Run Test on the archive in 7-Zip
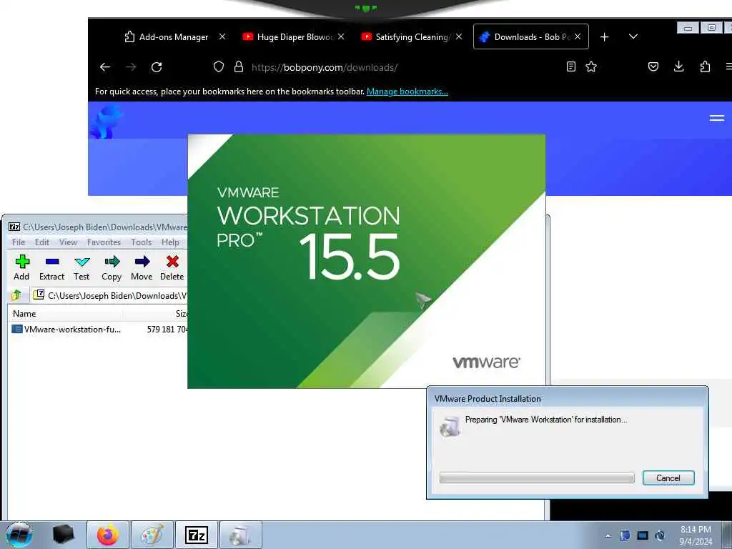 point(81,267)
